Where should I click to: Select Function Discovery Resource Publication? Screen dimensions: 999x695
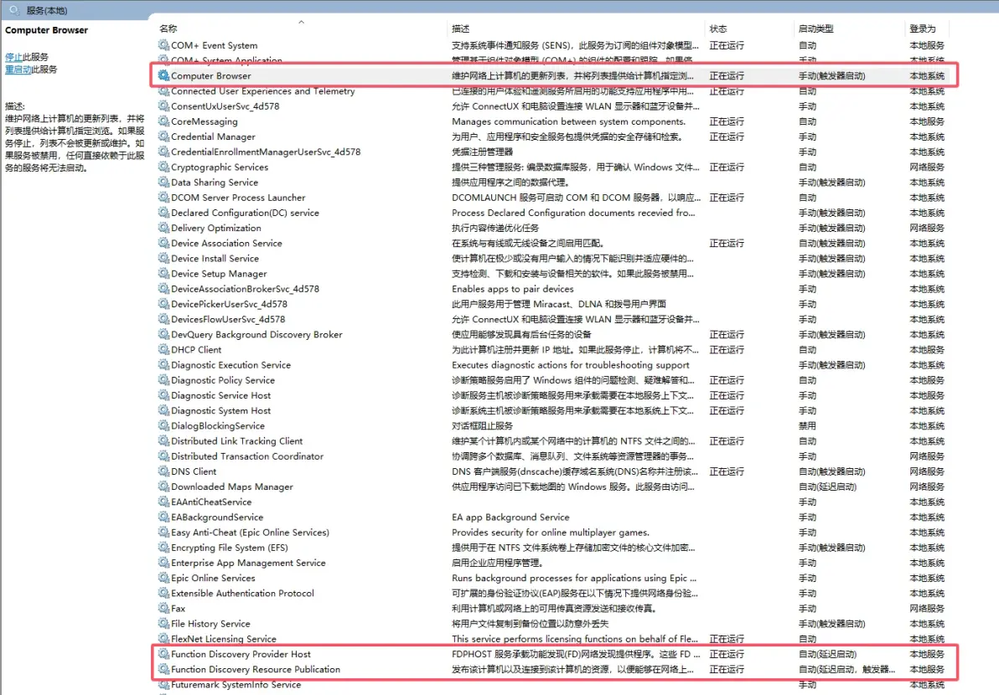click(552, 670)
